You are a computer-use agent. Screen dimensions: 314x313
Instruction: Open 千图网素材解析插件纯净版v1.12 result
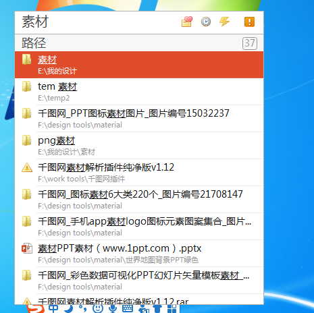pos(106,167)
